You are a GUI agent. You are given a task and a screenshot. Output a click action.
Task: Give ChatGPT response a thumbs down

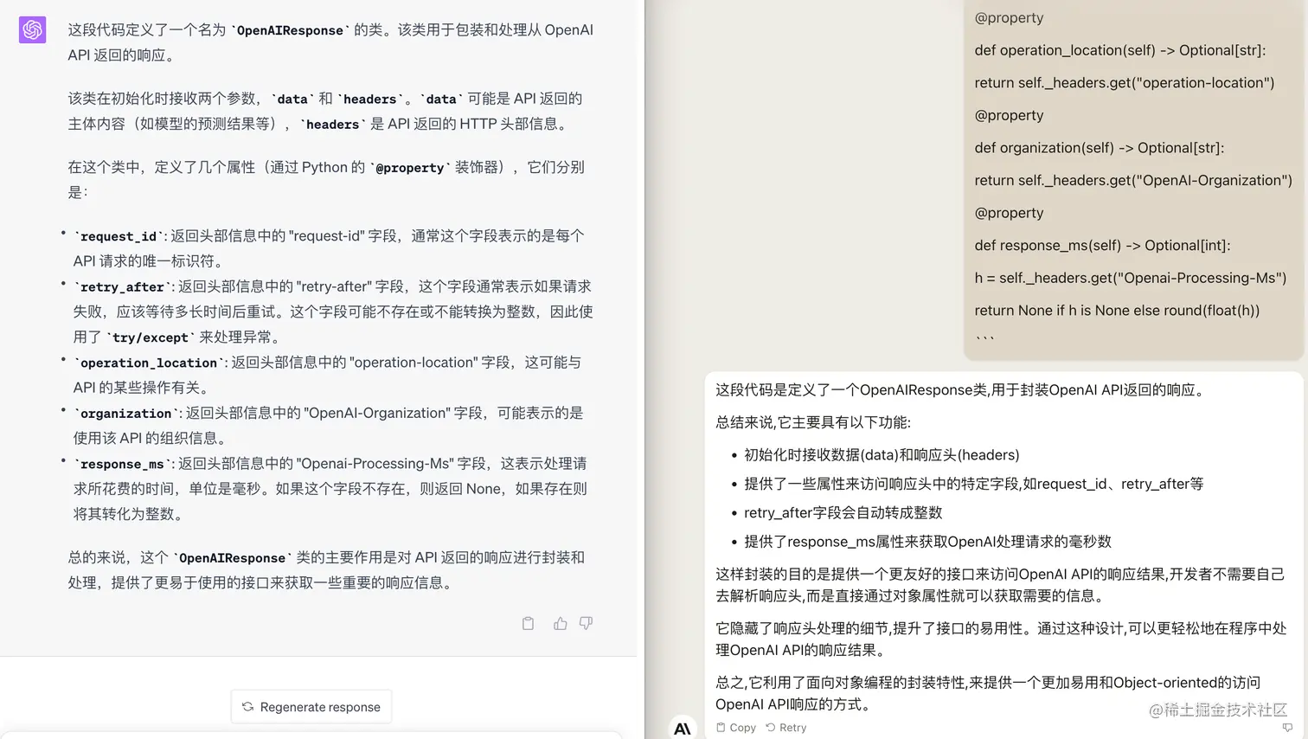coord(586,623)
